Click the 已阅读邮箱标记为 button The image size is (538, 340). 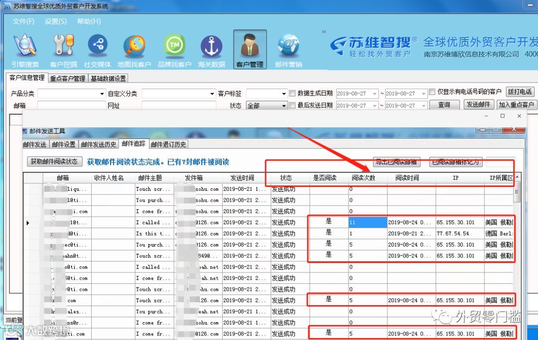tap(456, 162)
